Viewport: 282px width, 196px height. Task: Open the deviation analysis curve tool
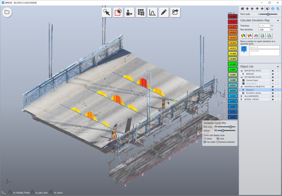point(153,12)
